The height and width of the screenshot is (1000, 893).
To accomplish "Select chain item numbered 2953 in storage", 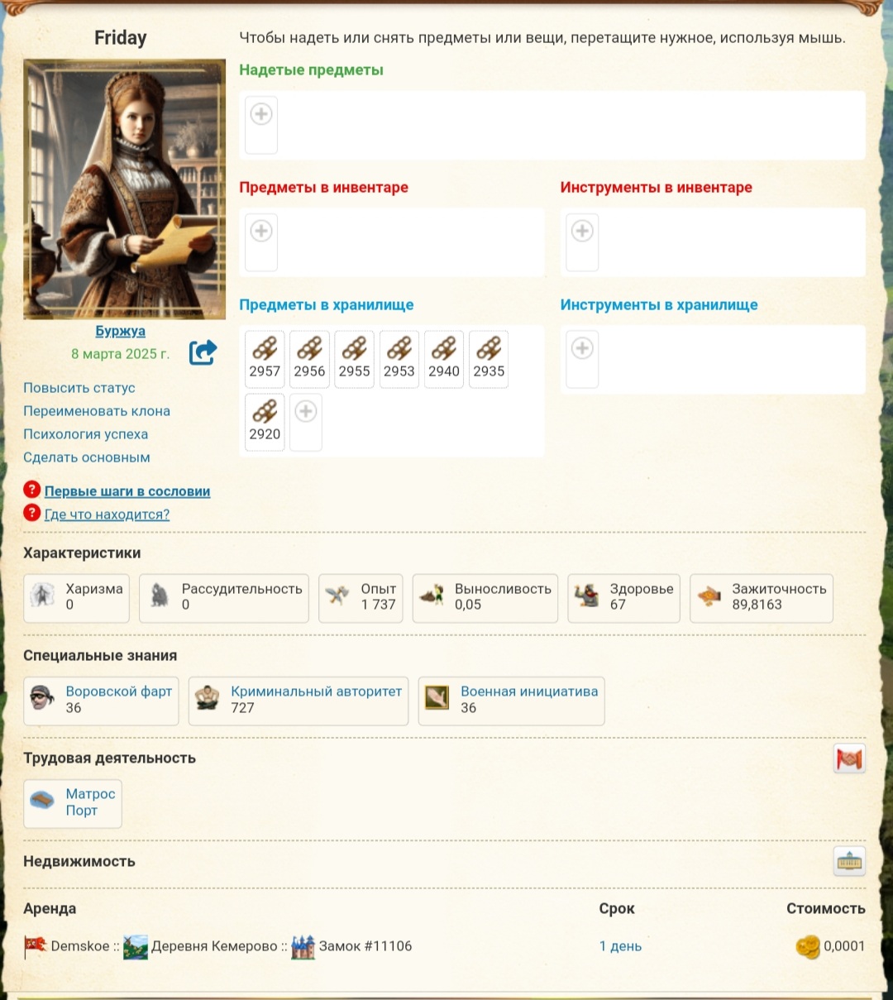I will 399,359.
